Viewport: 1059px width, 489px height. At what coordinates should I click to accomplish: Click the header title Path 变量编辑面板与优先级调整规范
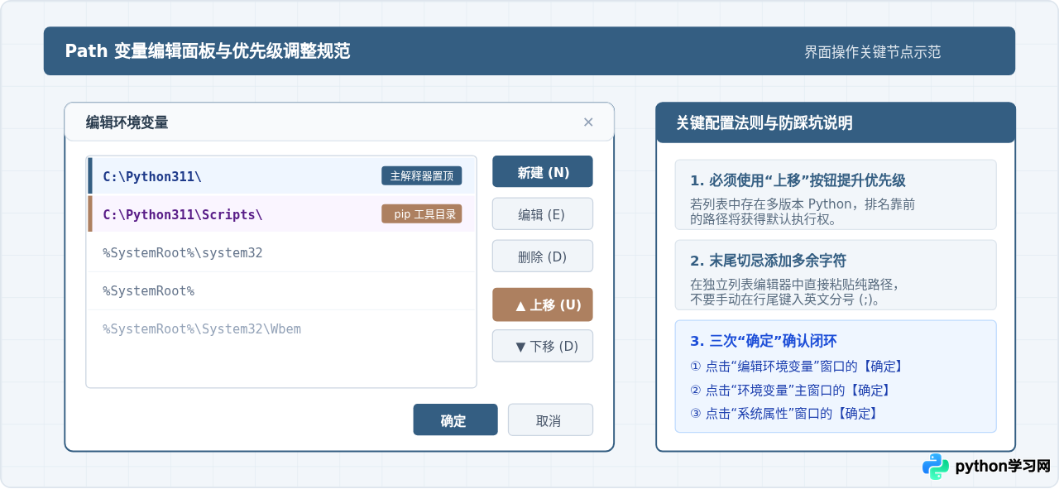(208, 51)
